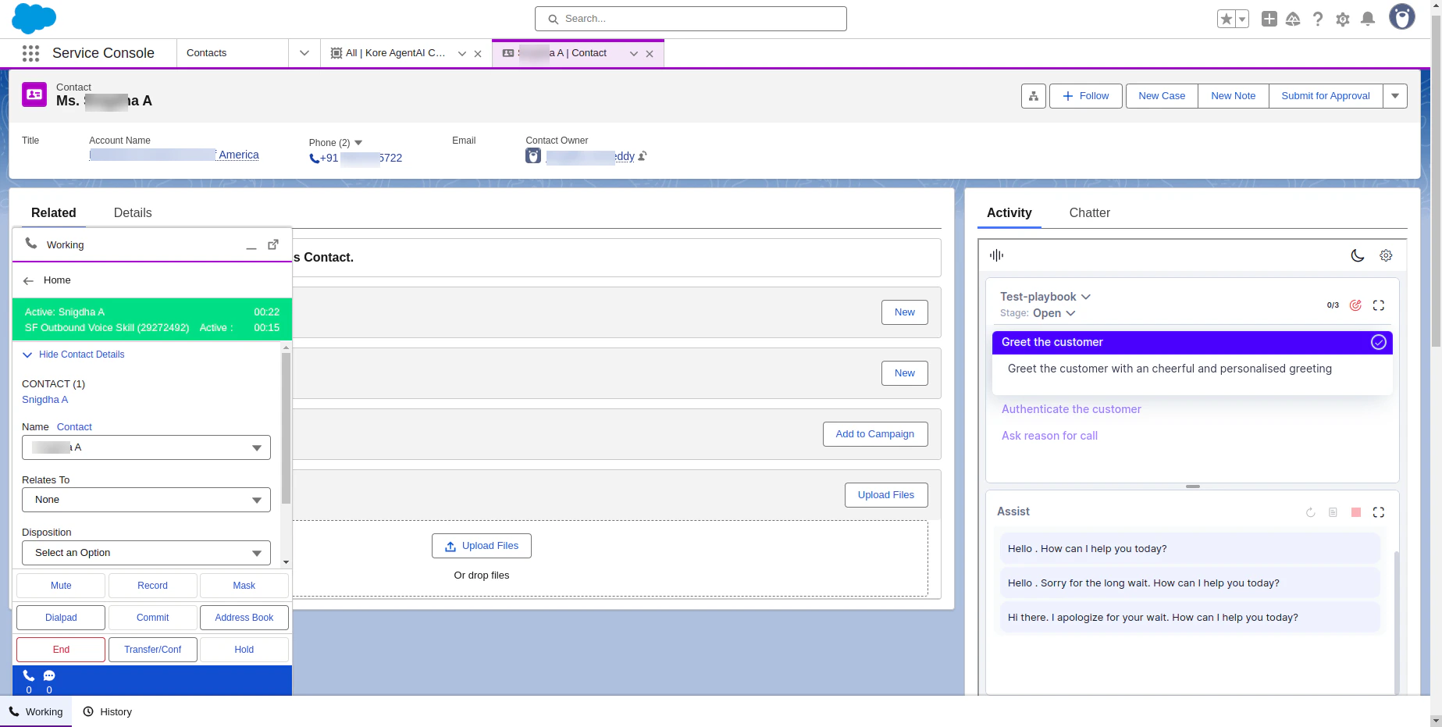Image resolution: width=1442 pixels, height=727 pixels.
Task: Toggle Record on the active call
Action: point(152,585)
